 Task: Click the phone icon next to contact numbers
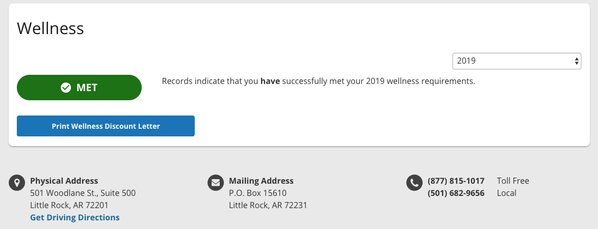pyautogui.click(x=414, y=183)
